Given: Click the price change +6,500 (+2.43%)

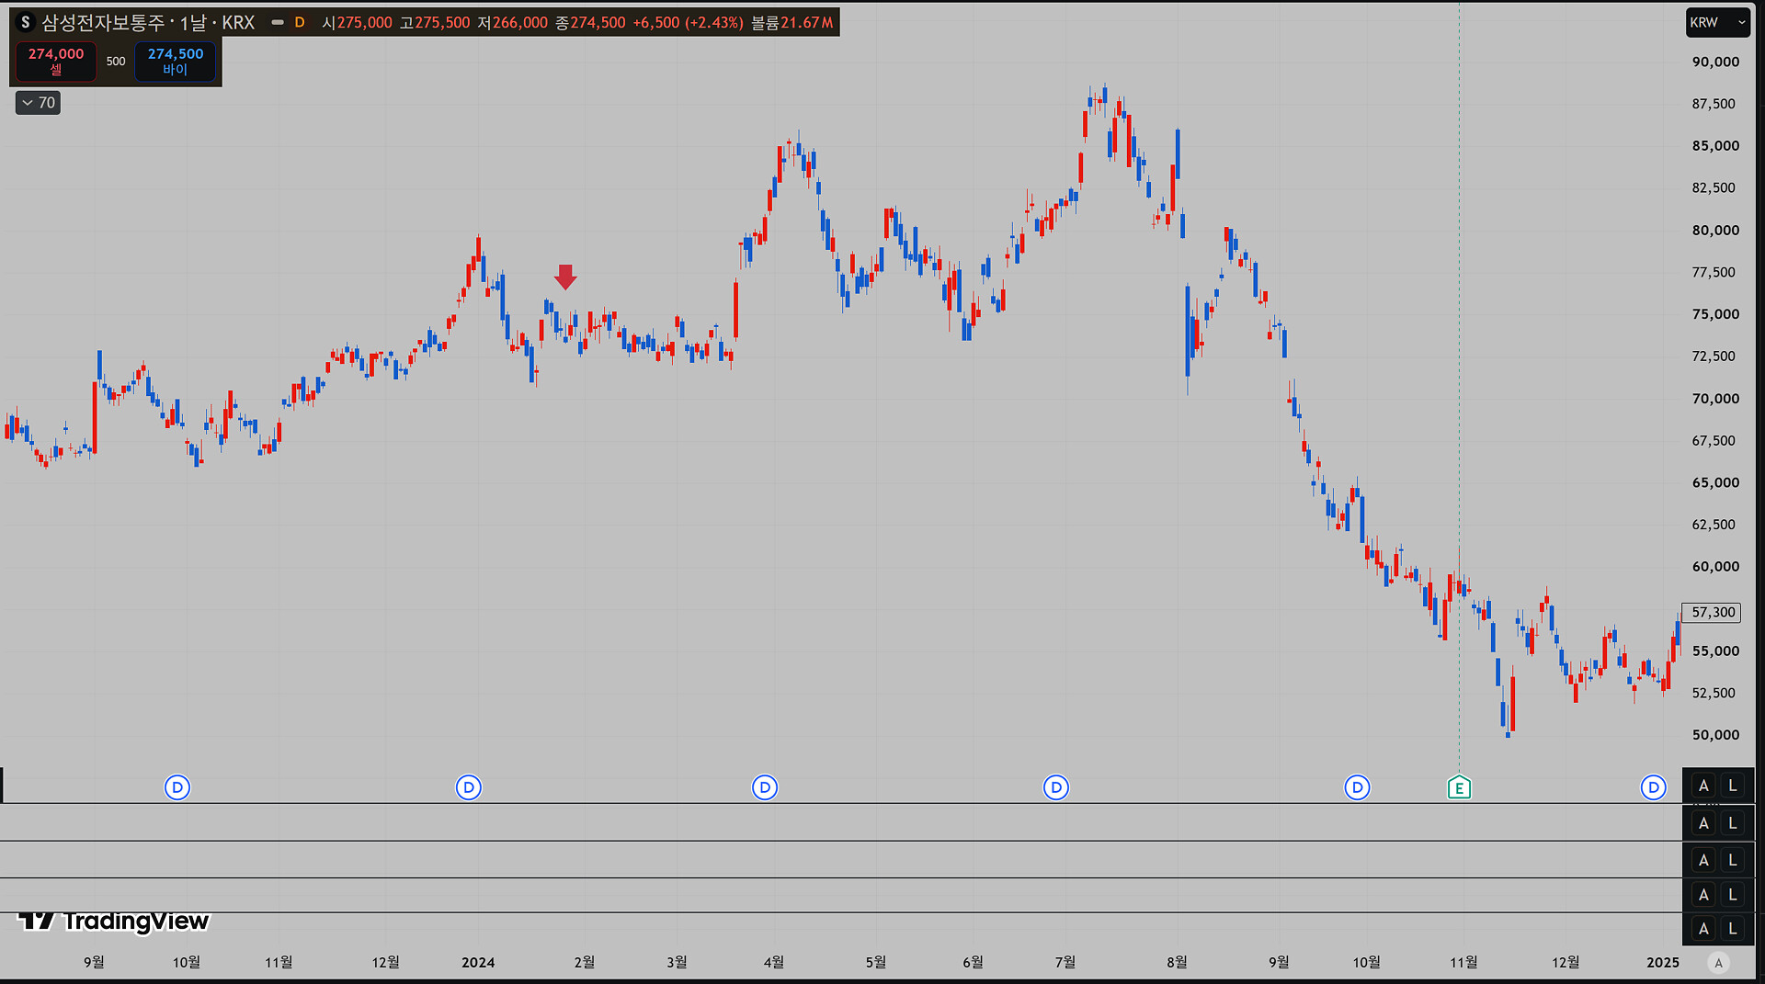Looking at the screenshot, I should tap(688, 22).
